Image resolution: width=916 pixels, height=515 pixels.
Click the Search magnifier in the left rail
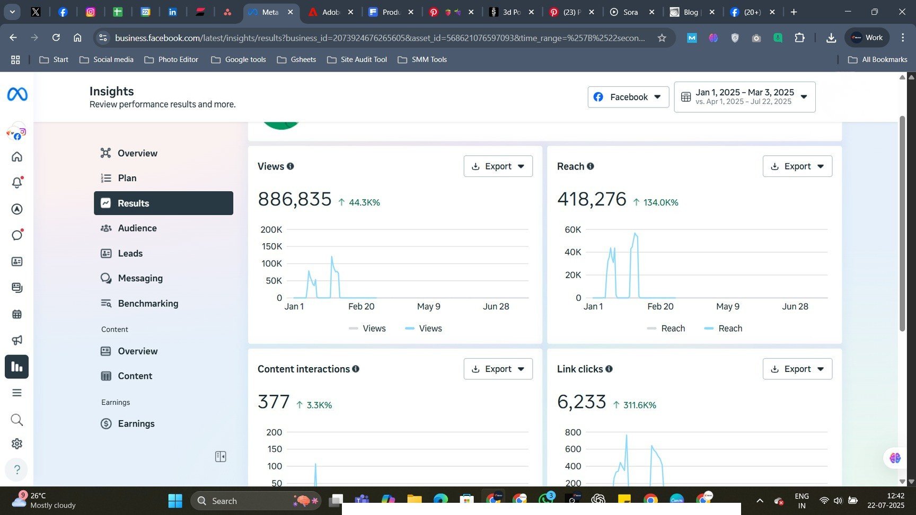pos(17,420)
